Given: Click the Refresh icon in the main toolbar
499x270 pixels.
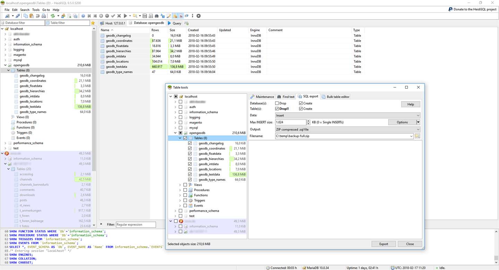Looking at the screenshot, I should click(x=52, y=16).
